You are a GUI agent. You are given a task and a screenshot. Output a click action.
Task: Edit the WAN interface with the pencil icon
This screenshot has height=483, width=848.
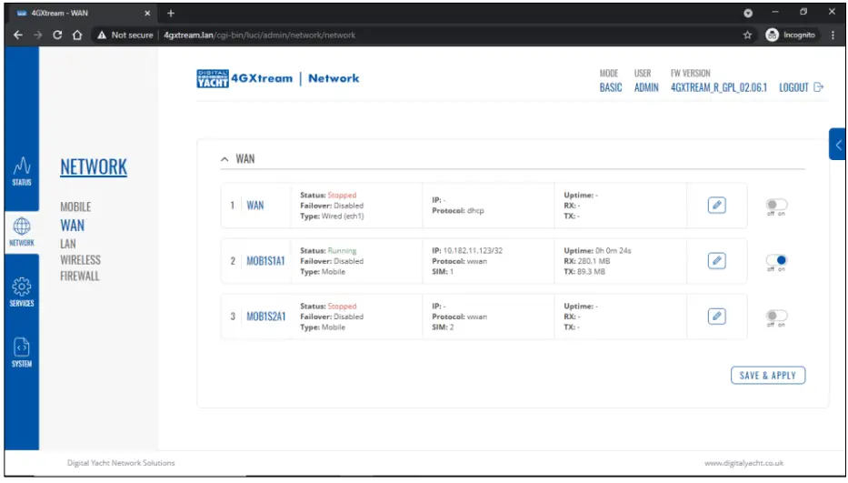716,206
